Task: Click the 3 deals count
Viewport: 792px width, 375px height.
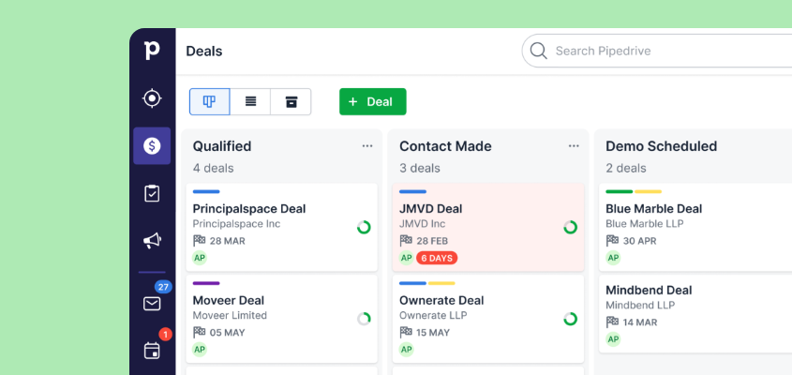Action: point(420,169)
